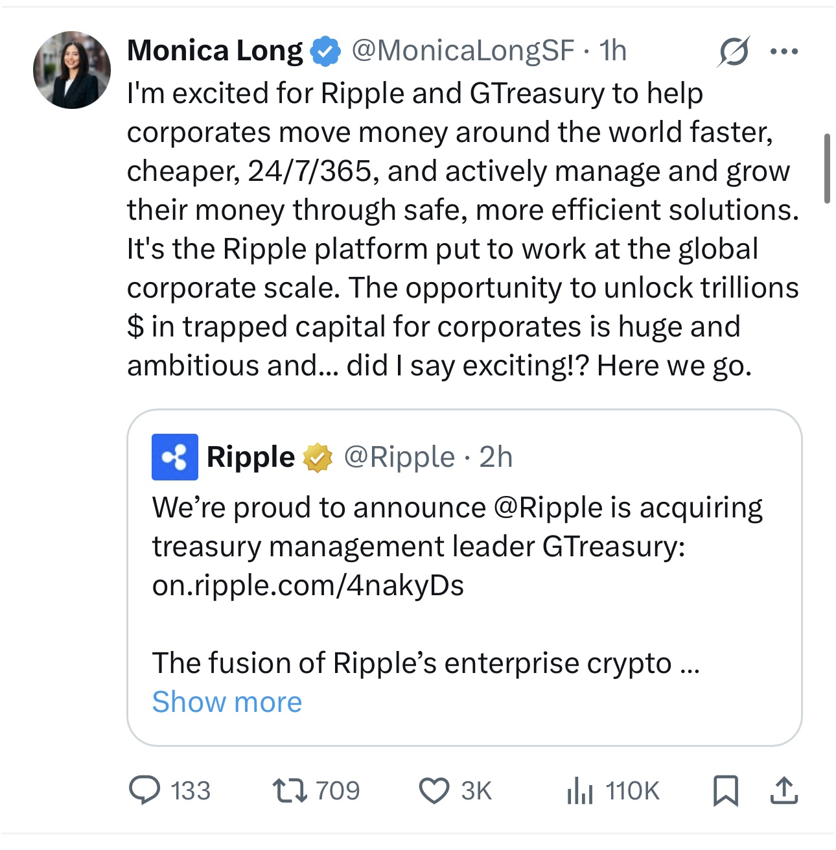Click the vertical scrollbar thumb
Screen dimensions: 836x850
pos(827,169)
